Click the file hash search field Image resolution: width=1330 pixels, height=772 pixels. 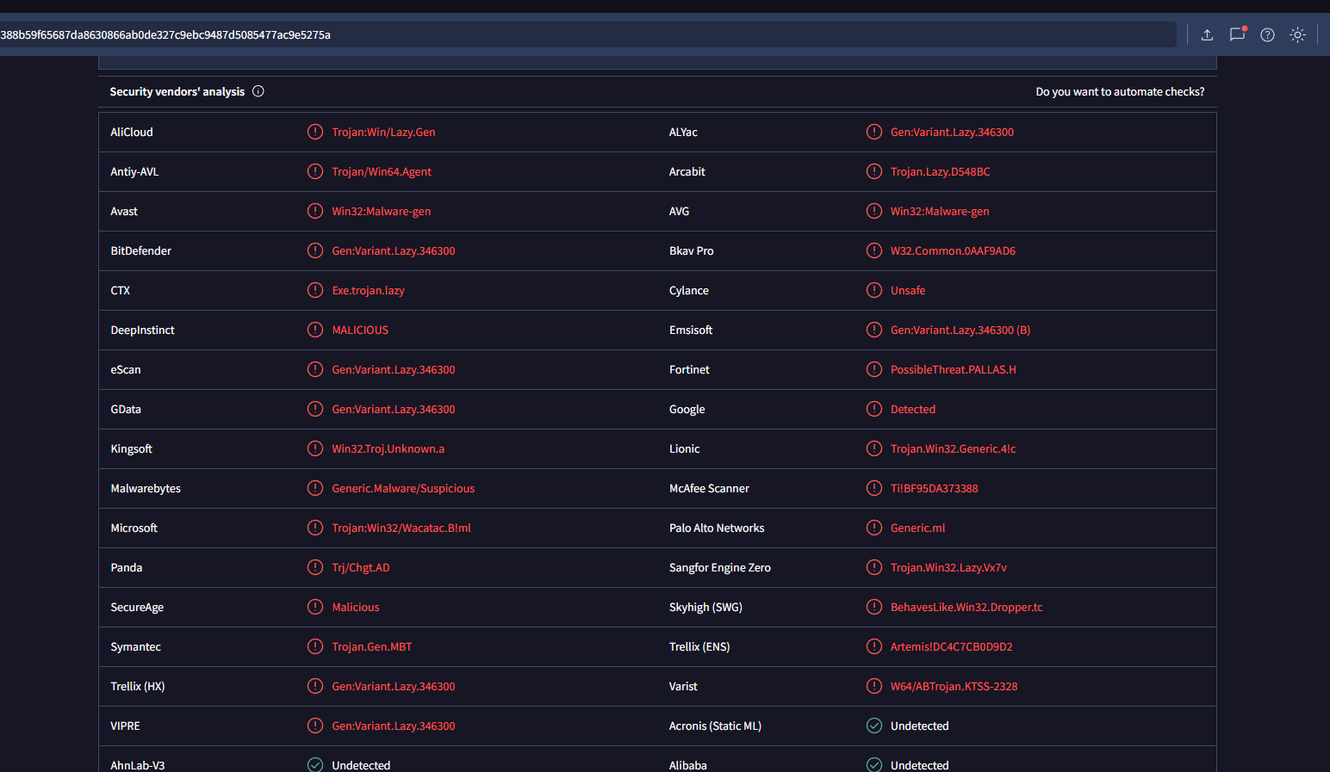[587, 35]
